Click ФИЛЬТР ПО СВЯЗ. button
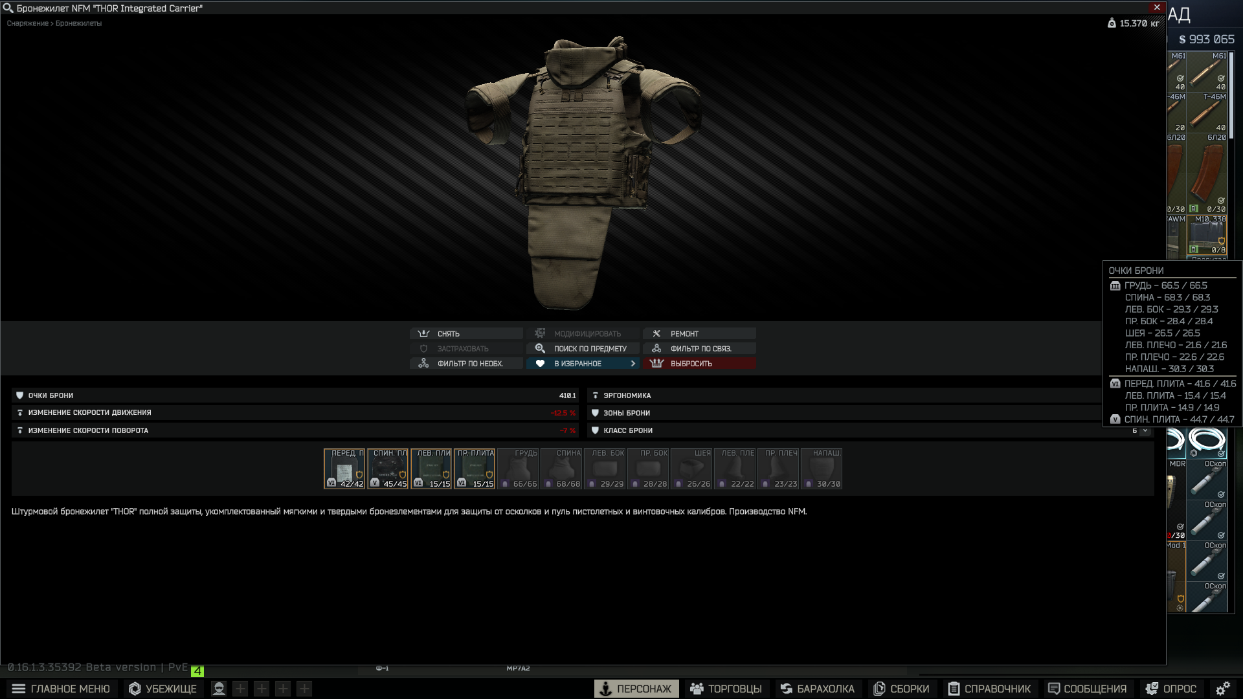Image resolution: width=1243 pixels, height=699 pixels. point(699,349)
